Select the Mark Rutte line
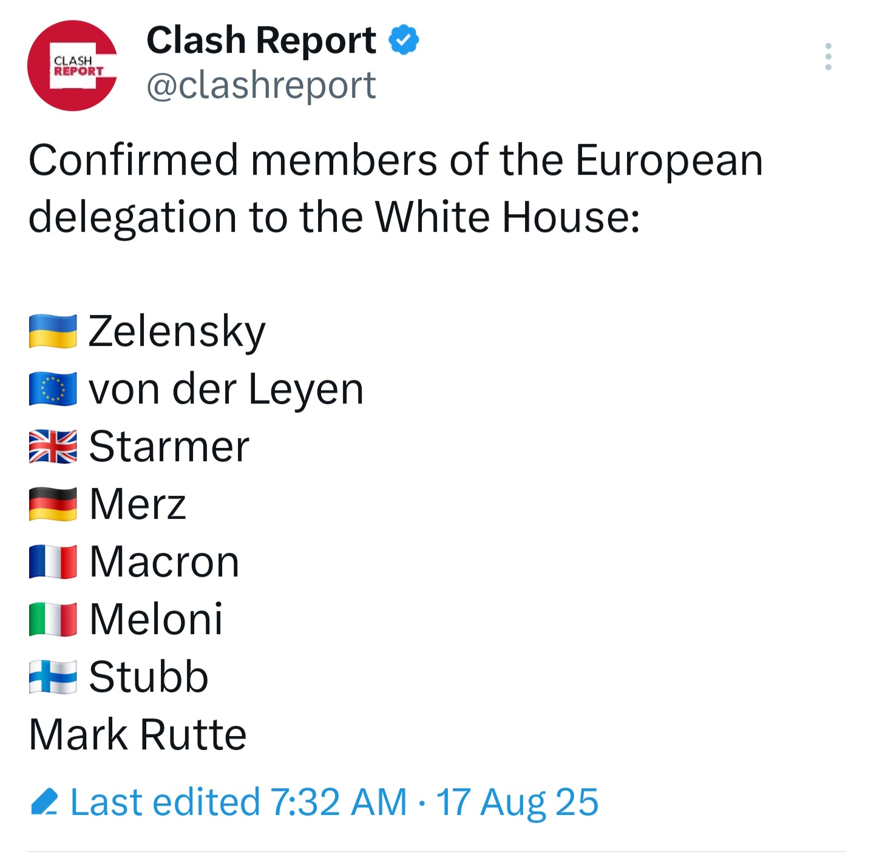Screen dimensions: 874x855 (x=138, y=734)
